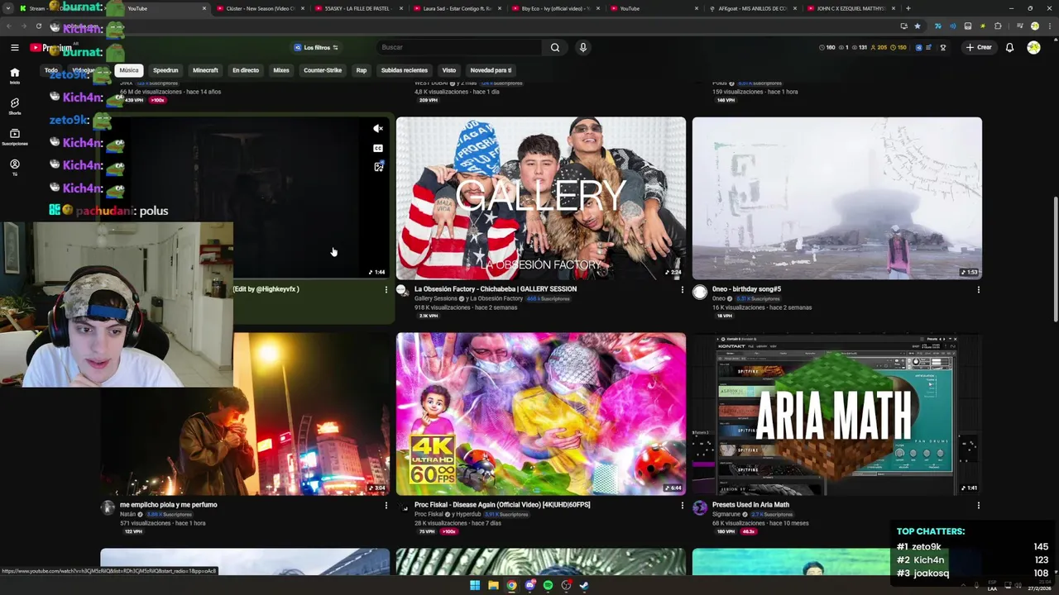The width and height of the screenshot is (1059, 595).
Task: Open the ARIA MATH video thumbnail
Action: pos(837,414)
